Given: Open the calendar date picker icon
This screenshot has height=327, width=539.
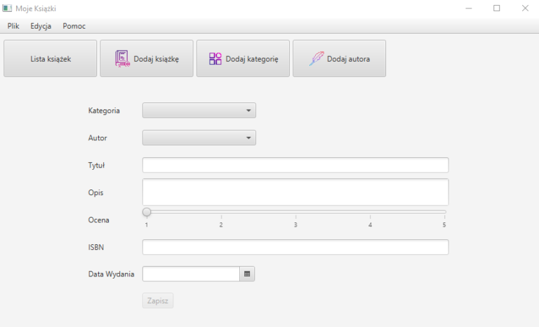Looking at the screenshot, I should 247,274.
